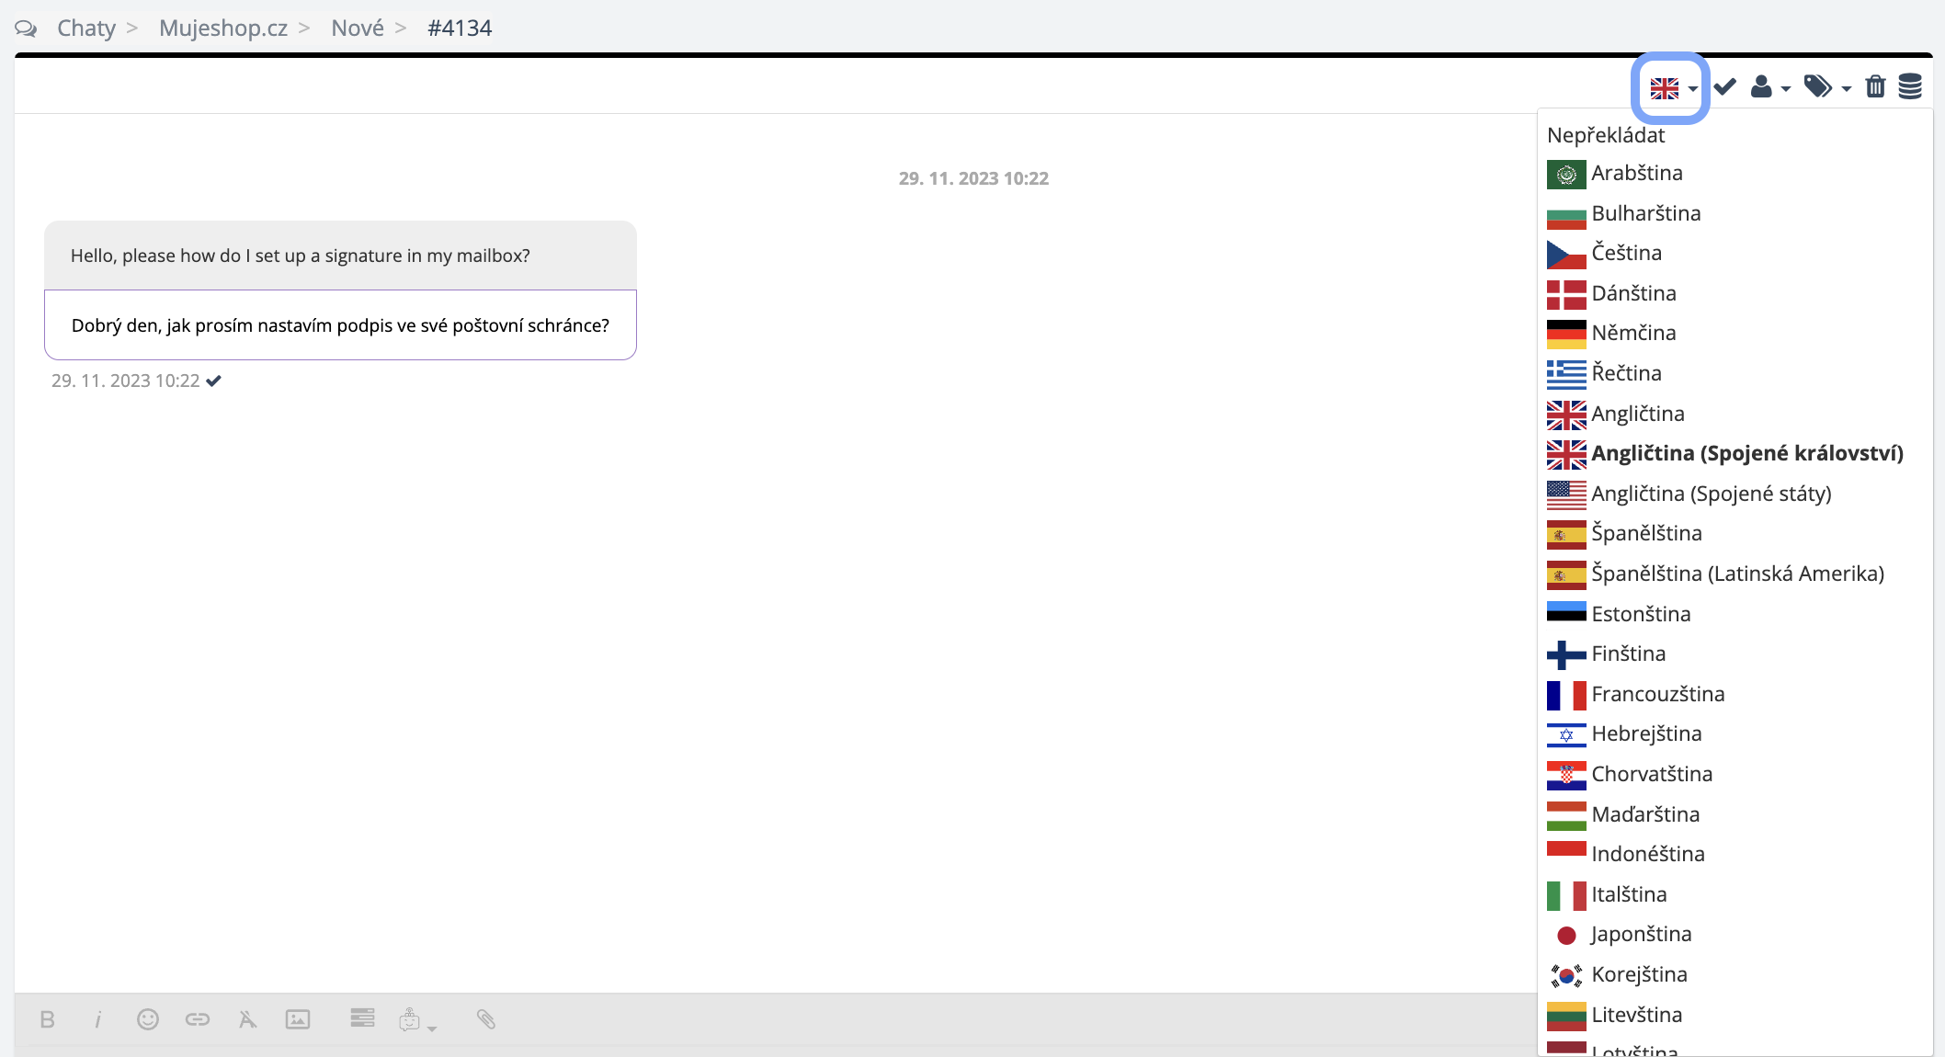The height and width of the screenshot is (1057, 1945).
Task: Select Nepřekládat option
Action: point(1606,135)
